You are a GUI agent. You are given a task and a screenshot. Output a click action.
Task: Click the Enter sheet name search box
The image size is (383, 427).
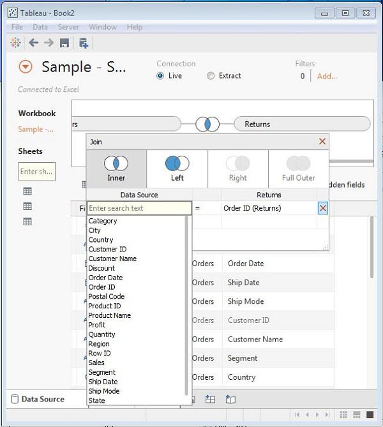point(37,172)
